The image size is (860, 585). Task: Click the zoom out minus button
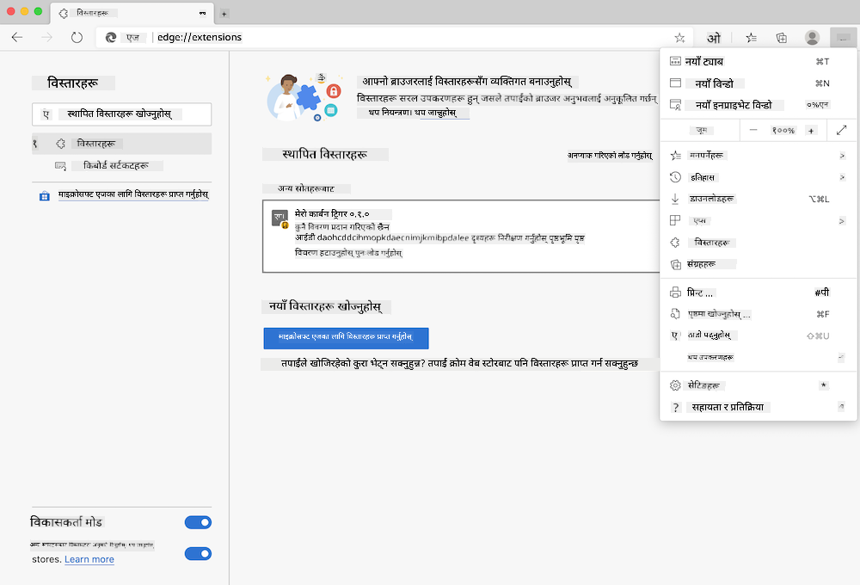tap(753, 130)
